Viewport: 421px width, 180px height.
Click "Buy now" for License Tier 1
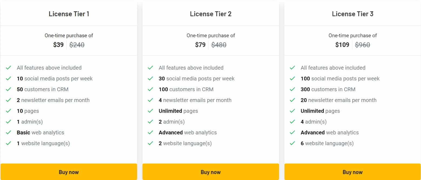tap(69, 172)
